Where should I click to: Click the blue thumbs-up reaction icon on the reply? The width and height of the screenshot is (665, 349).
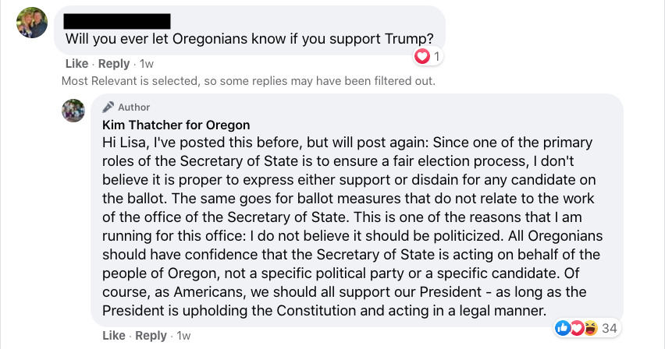[x=563, y=328]
